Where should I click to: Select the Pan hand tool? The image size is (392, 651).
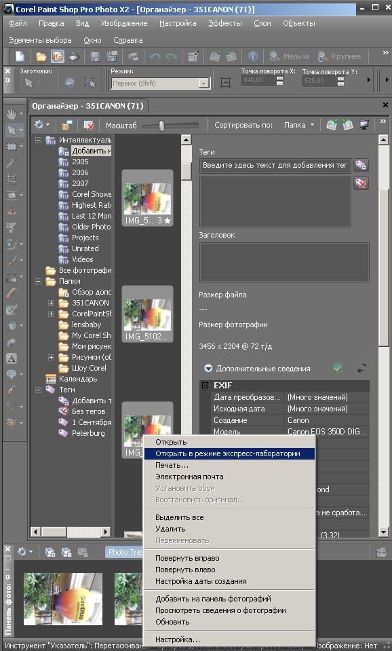[x=12, y=114]
